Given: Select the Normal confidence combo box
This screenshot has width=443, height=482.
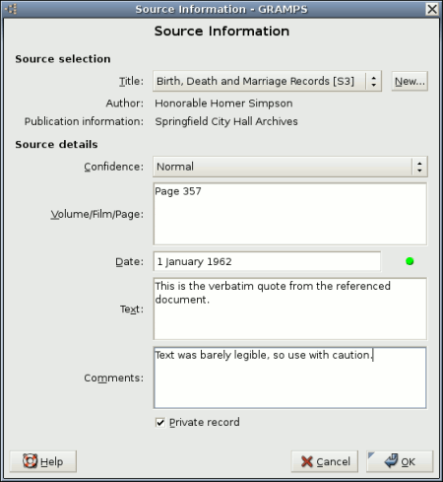Looking at the screenshot, I should coord(290,167).
